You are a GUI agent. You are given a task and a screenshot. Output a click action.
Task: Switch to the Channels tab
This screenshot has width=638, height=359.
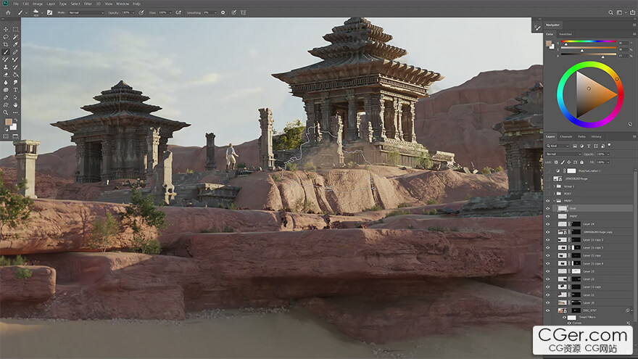(566, 137)
